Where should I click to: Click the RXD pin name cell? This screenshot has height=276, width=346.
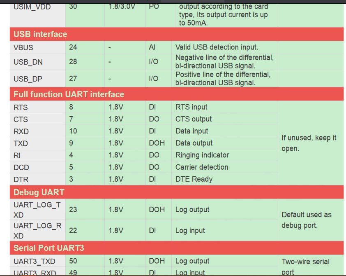(21, 131)
